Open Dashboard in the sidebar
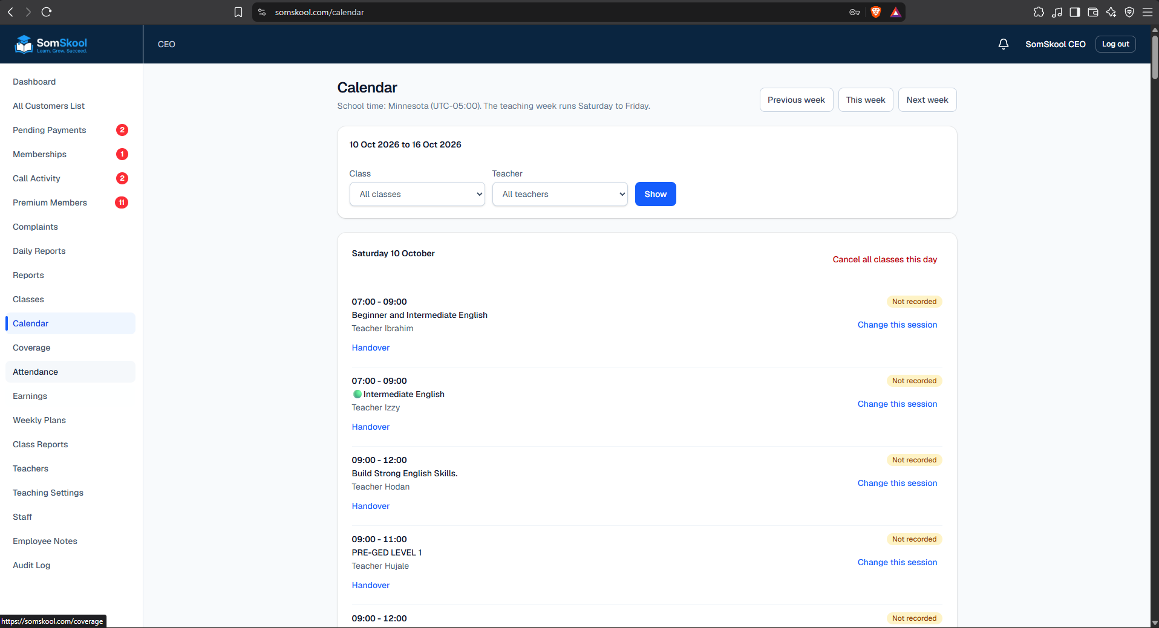This screenshot has height=628, width=1159. 70,82
